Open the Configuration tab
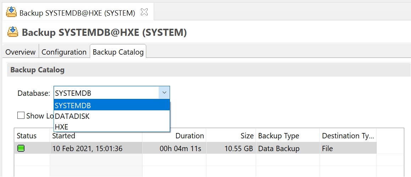This screenshot has width=411, height=177. 64,52
